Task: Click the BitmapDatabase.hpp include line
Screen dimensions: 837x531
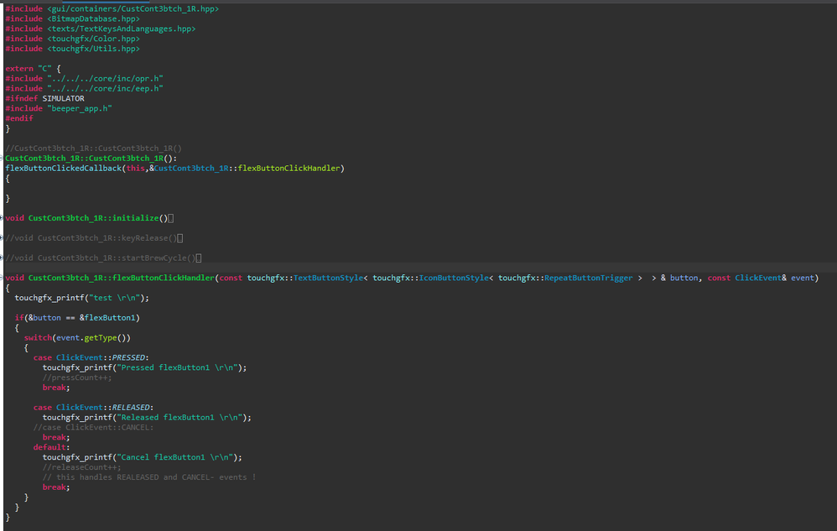Action: [x=73, y=18]
